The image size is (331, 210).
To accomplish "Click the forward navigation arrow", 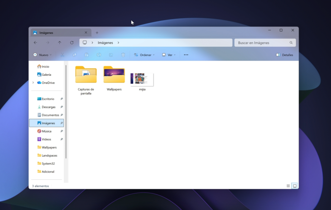I will [x=48, y=43].
